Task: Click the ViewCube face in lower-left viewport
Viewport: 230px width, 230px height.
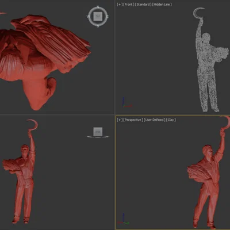Action: tap(98, 132)
